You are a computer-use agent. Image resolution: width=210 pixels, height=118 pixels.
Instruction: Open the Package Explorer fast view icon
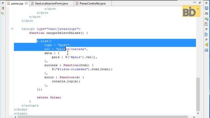click(x=3, y=8)
